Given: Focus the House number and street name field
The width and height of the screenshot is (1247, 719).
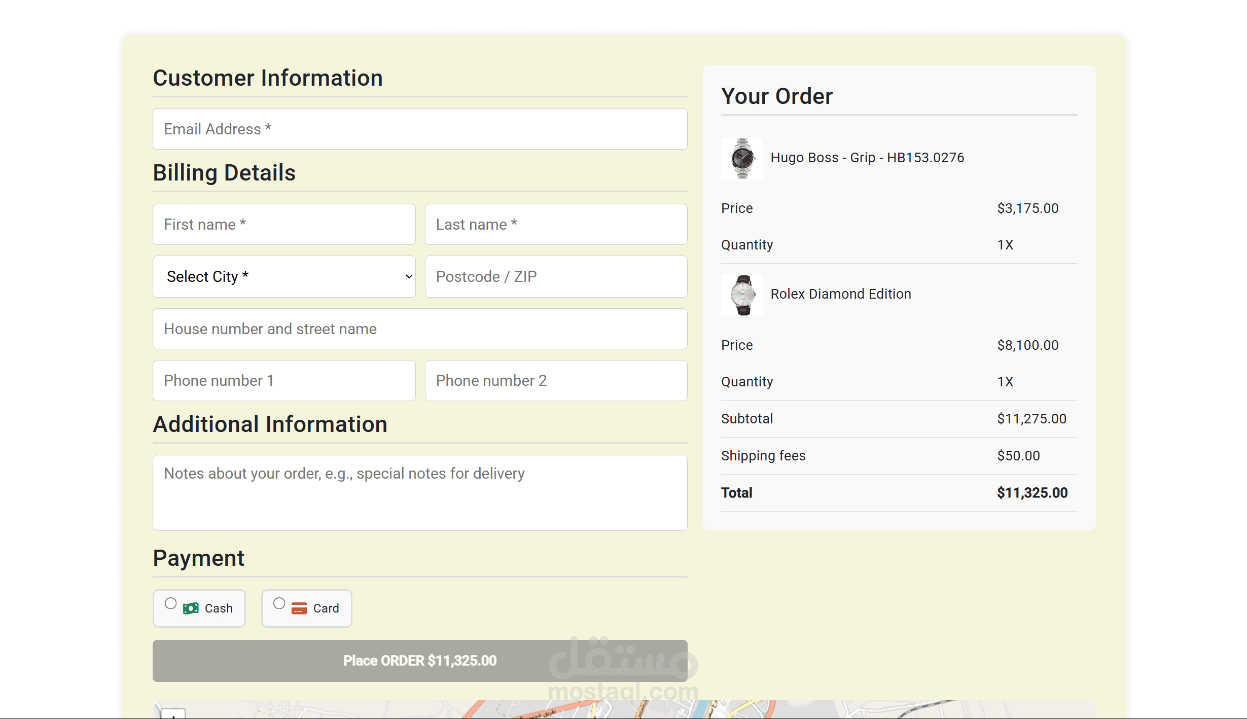Looking at the screenshot, I should [420, 329].
